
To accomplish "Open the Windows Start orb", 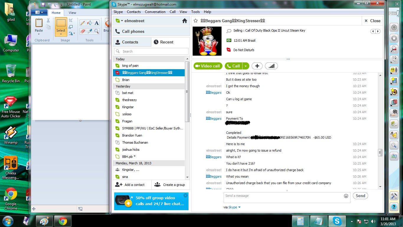I will 8,221.
